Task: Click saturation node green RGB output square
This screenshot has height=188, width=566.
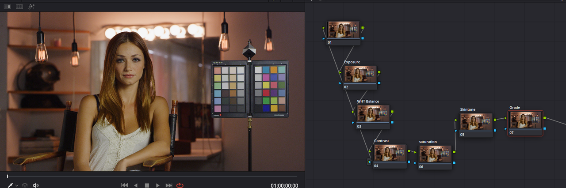Action: [x=454, y=152]
